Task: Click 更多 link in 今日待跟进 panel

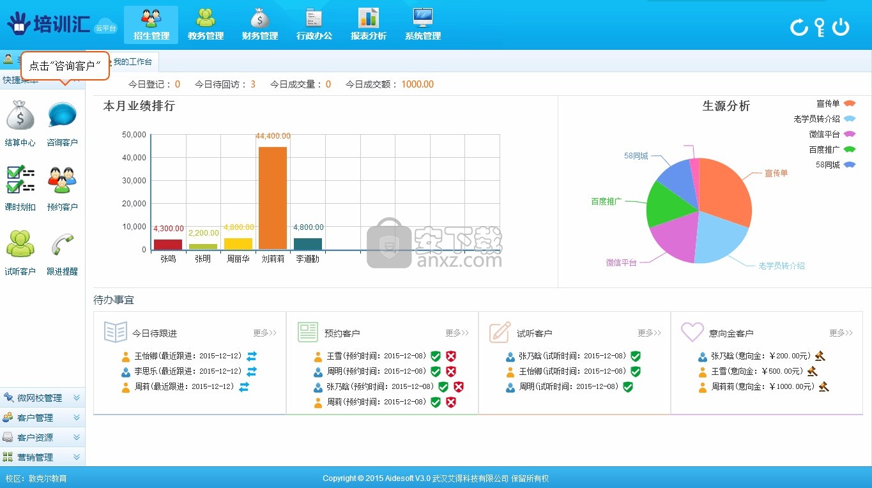Action: click(x=264, y=333)
